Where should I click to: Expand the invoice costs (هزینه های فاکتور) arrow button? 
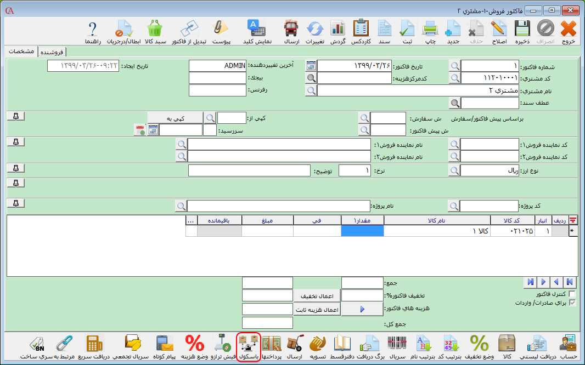coord(362,310)
